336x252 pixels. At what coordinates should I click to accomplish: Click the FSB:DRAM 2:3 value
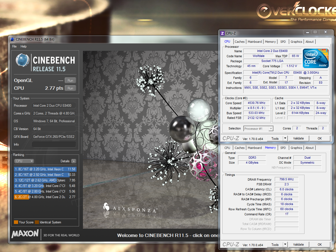point(287,184)
